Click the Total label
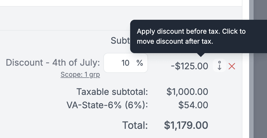Screen dimensions: 267x138 click(135, 125)
